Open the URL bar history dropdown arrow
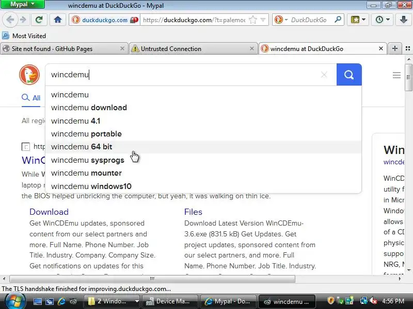 [263, 20]
